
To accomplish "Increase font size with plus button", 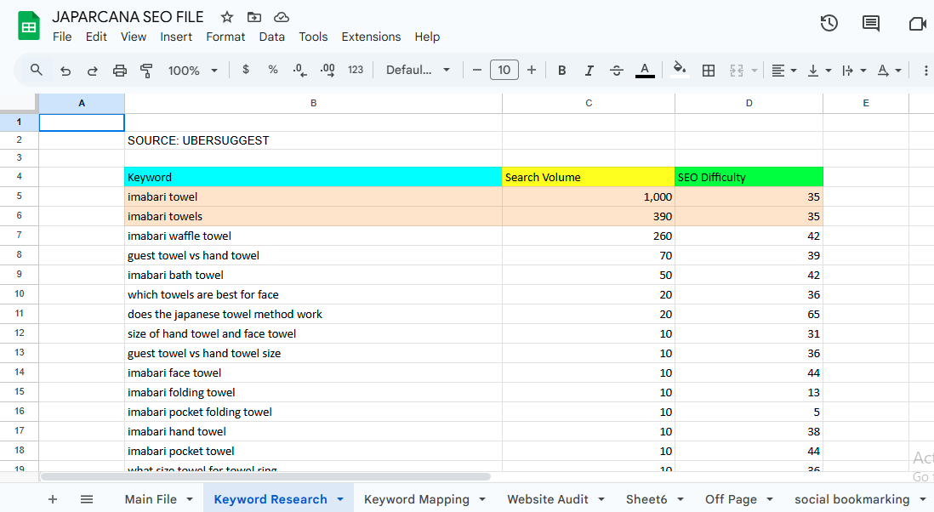I will (532, 70).
